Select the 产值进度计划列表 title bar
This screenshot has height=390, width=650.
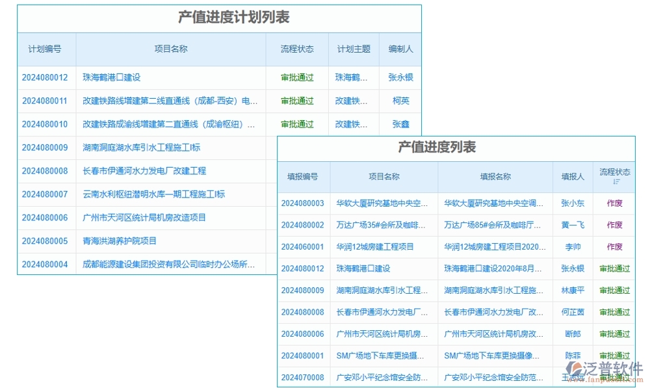pos(219,19)
